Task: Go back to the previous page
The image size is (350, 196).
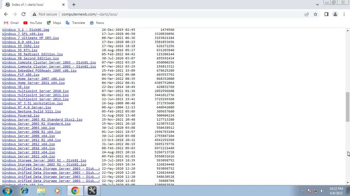Action: (x=6, y=14)
